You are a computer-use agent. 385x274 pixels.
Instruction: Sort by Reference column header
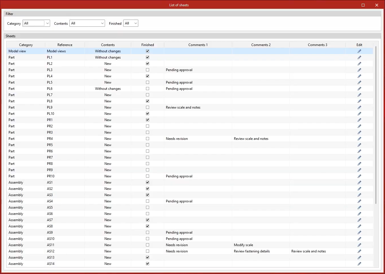tap(65, 45)
